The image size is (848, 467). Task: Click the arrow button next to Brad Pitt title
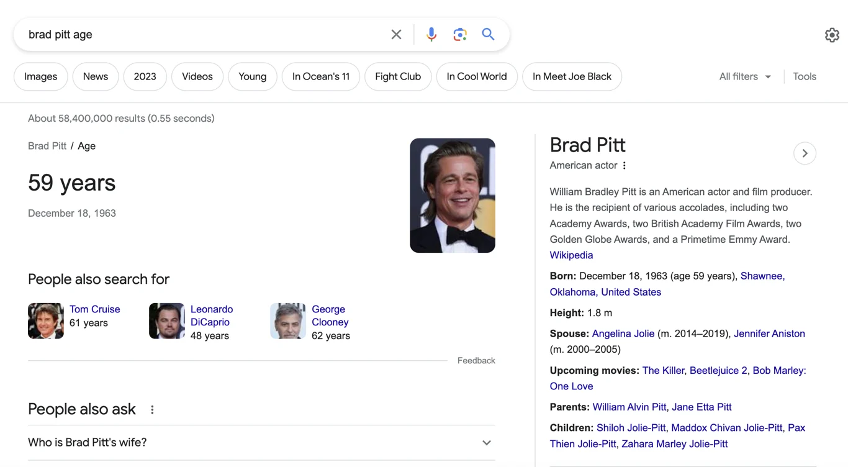(x=805, y=153)
